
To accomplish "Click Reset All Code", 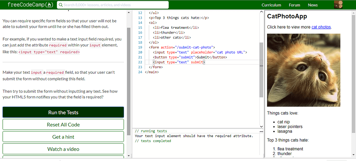I will 63,125.
